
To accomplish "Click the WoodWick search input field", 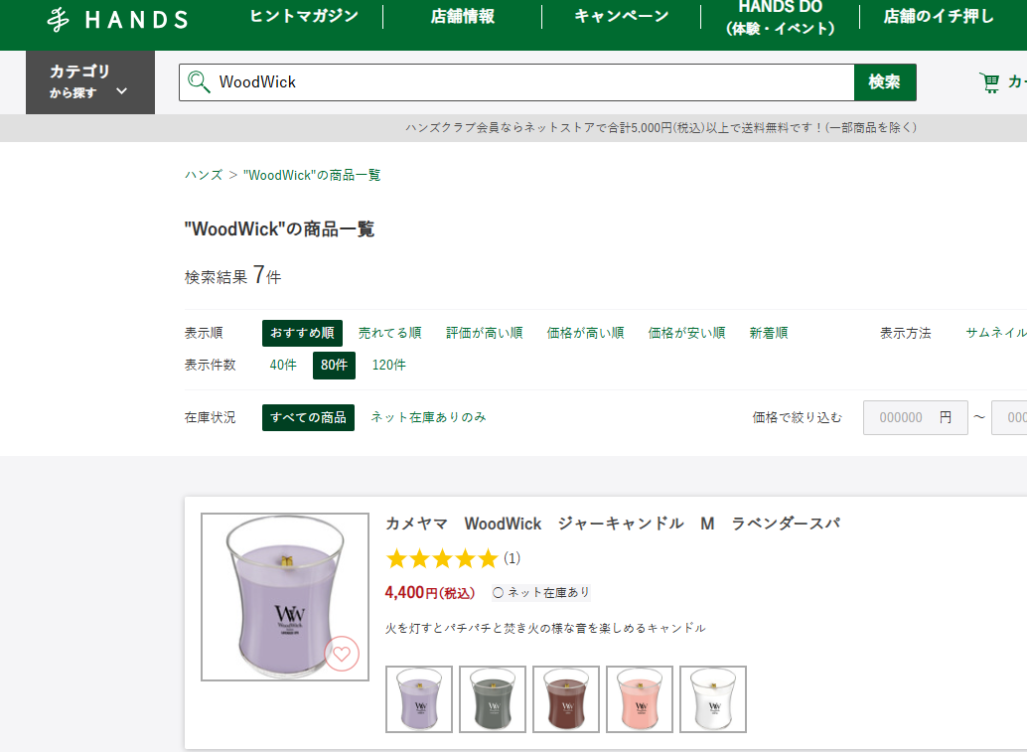I will [516, 81].
